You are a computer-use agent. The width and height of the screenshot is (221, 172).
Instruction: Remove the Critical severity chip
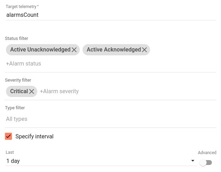(32, 91)
